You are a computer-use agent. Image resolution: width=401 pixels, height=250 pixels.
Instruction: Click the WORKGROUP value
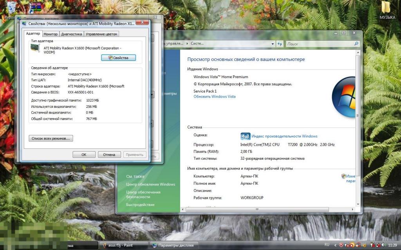pyautogui.click(x=252, y=198)
